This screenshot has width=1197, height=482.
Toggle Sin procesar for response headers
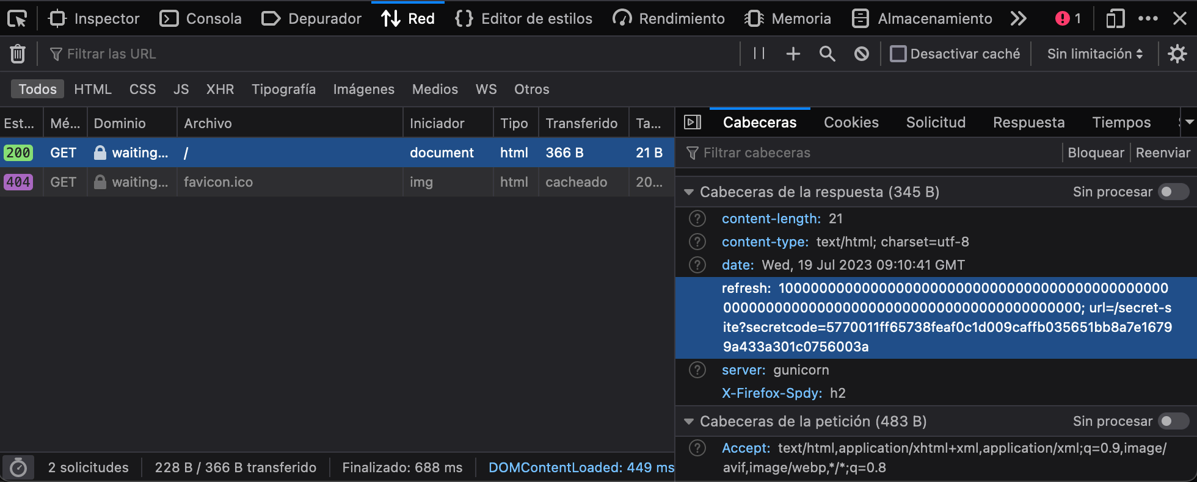click(x=1174, y=192)
